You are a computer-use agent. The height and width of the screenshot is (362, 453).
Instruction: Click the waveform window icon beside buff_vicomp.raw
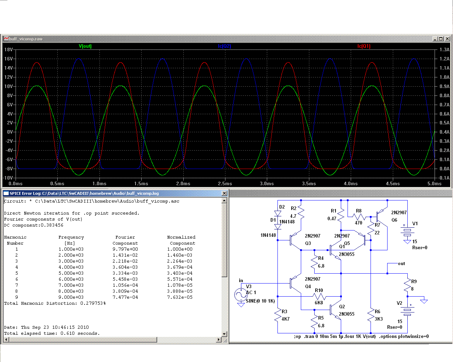(x=6, y=39)
